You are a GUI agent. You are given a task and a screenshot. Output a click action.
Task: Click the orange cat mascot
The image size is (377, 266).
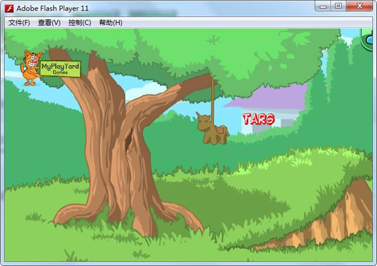31,68
